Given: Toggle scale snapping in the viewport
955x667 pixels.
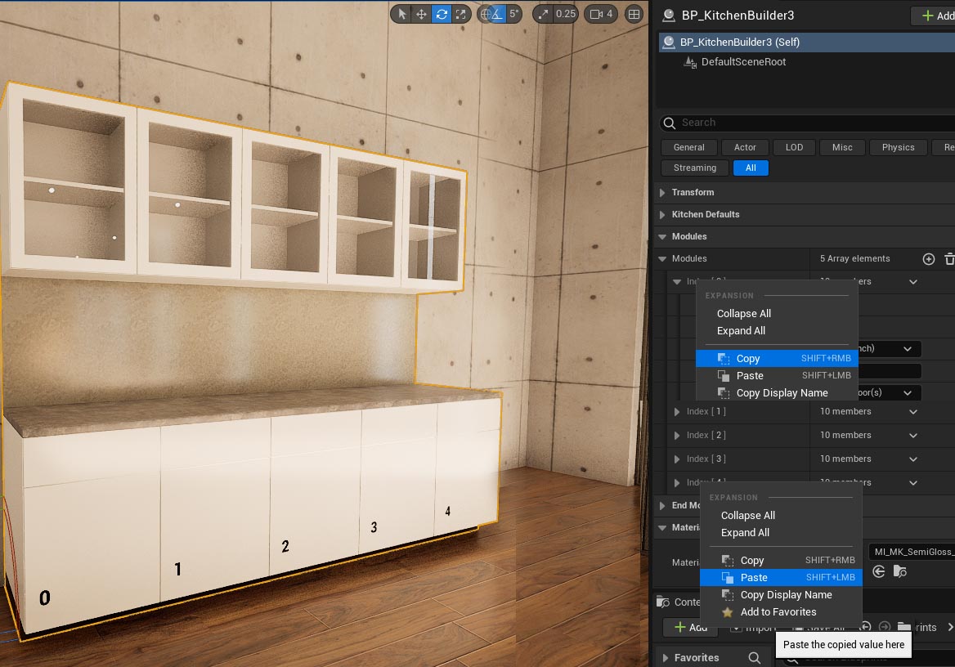Looking at the screenshot, I should point(543,14).
